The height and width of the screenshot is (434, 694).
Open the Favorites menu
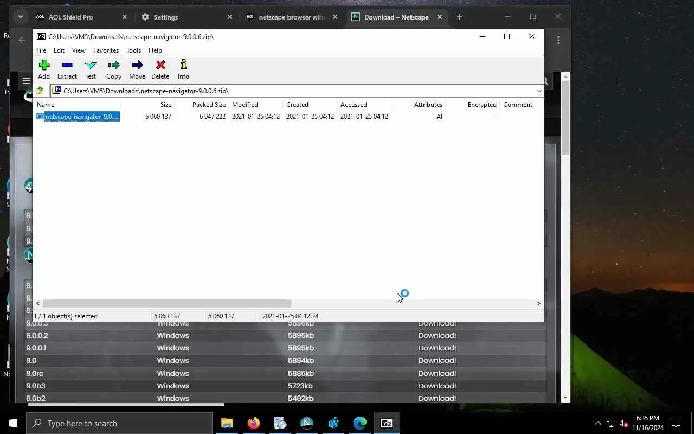coord(106,50)
